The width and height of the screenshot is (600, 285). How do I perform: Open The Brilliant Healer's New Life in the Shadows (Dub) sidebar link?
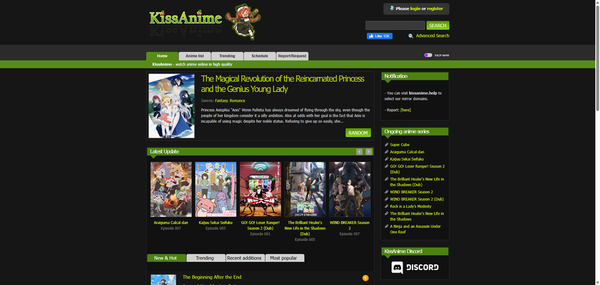tap(417, 182)
